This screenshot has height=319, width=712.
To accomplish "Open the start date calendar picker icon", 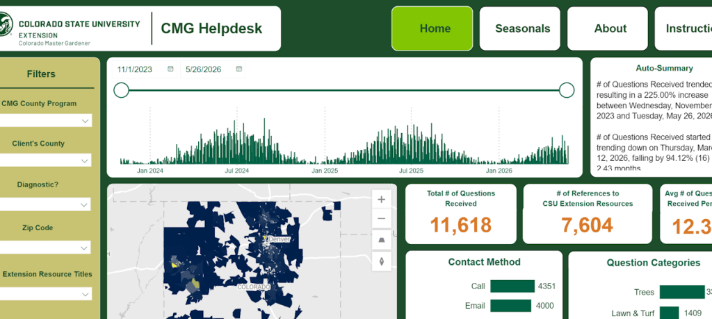I will coord(170,69).
